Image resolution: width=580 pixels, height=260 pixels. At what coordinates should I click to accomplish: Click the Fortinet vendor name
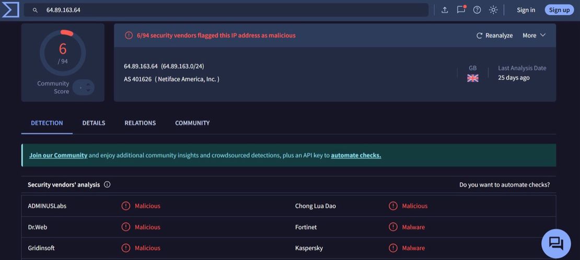(x=306, y=227)
